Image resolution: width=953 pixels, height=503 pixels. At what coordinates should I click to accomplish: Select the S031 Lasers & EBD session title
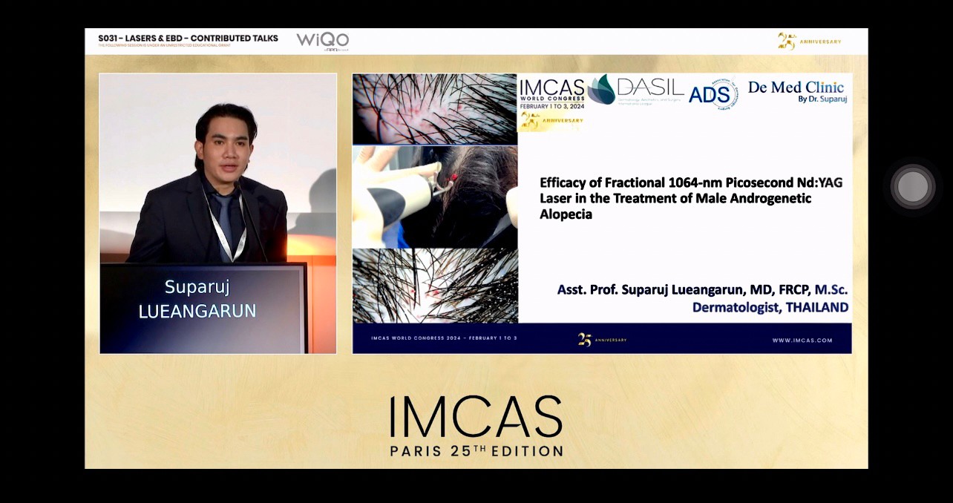click(188, 38)
